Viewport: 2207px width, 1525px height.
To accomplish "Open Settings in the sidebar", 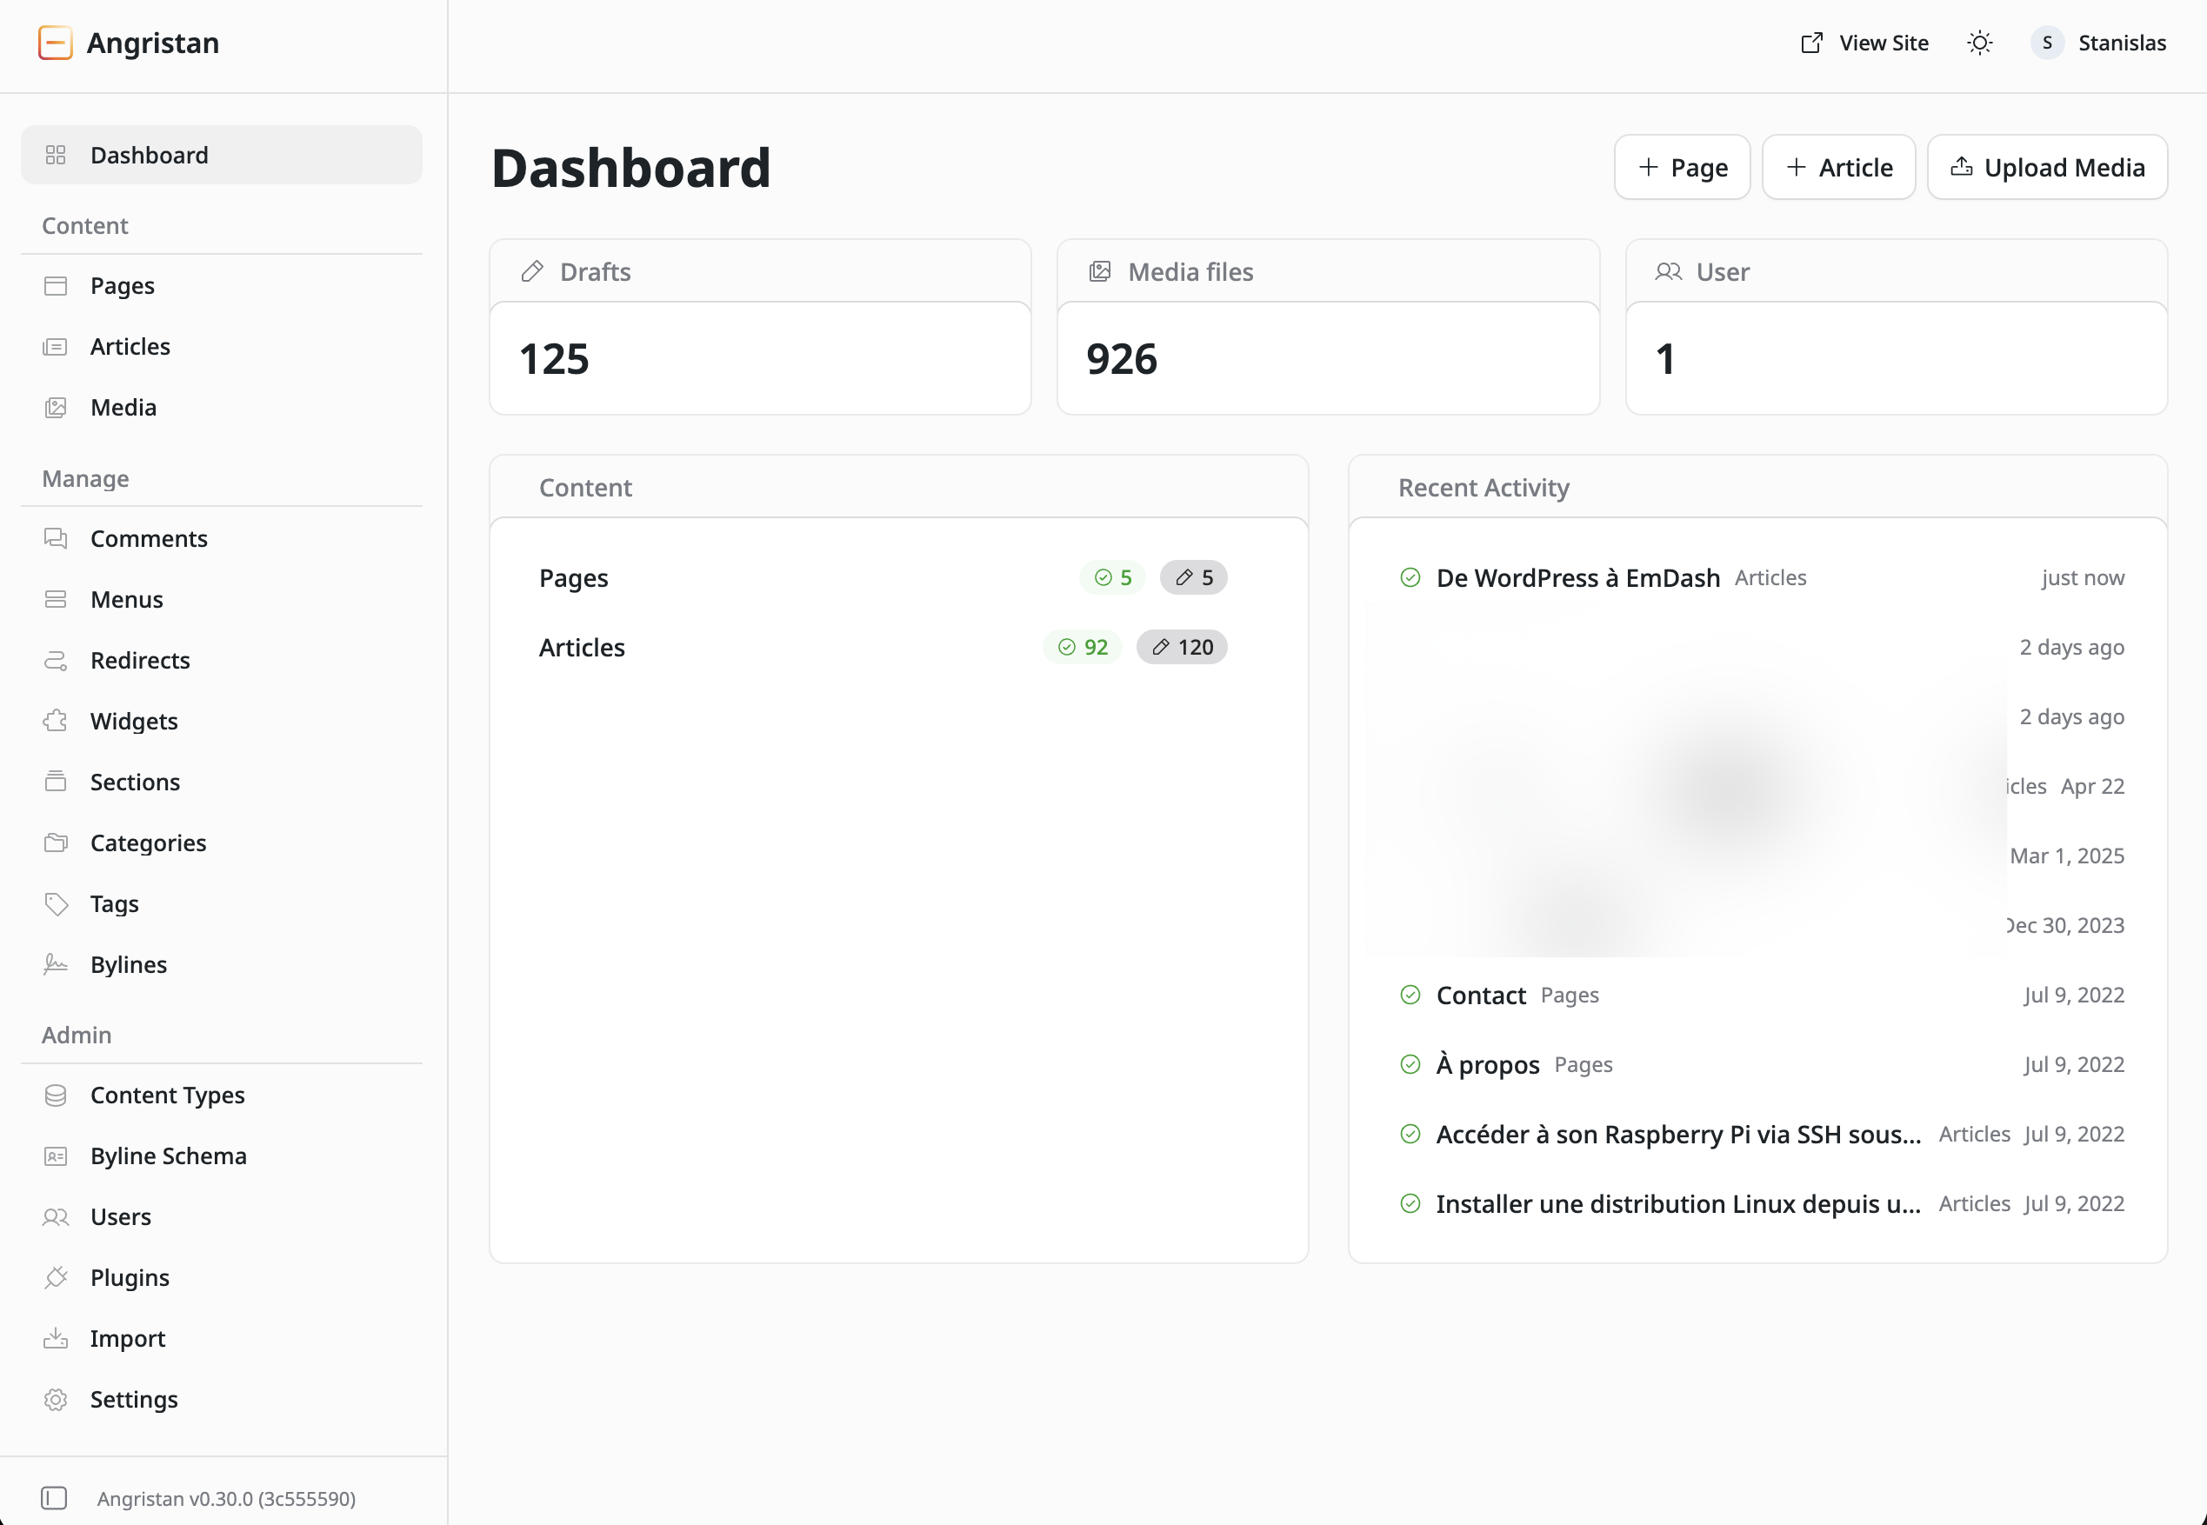I will click(222, 1400).
